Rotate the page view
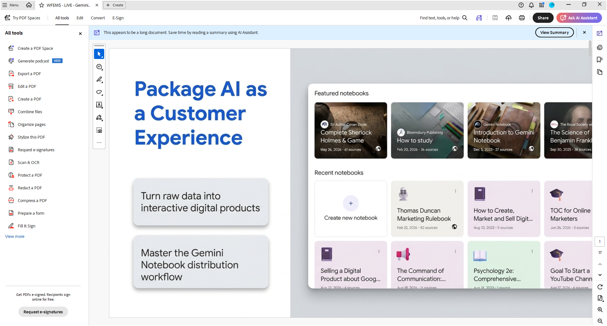The height and width of the screenshot is (326, 607). (600, 287)
